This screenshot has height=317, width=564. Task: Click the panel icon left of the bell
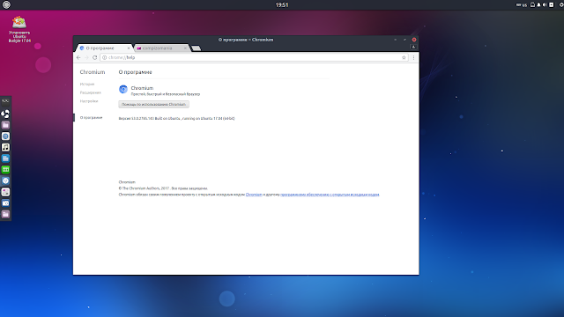[532, 4]
